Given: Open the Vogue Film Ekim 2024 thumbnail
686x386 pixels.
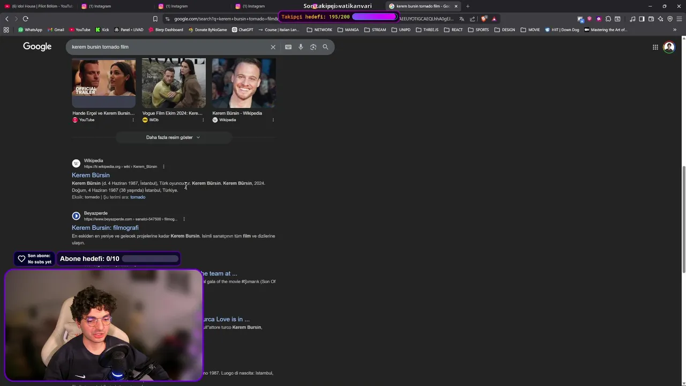Looking at the screenshot, I should 174,83.
